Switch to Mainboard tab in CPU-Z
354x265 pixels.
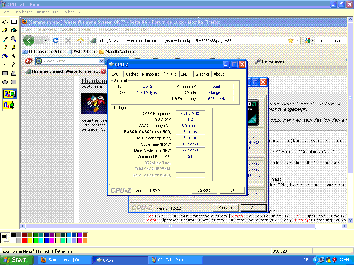pyautogui.click(x=151, y=74)
